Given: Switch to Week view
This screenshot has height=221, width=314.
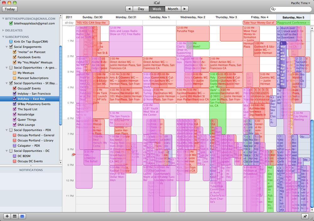Looking at the screenshot, I should click(157, 9).
